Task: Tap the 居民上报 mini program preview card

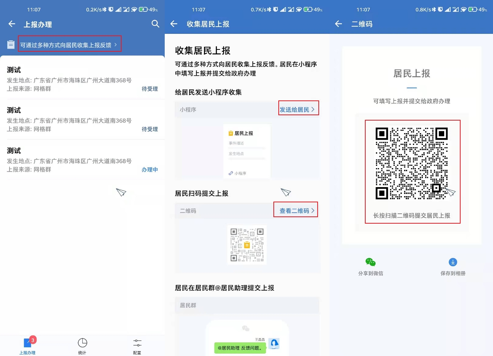Action: coord(247,151)
